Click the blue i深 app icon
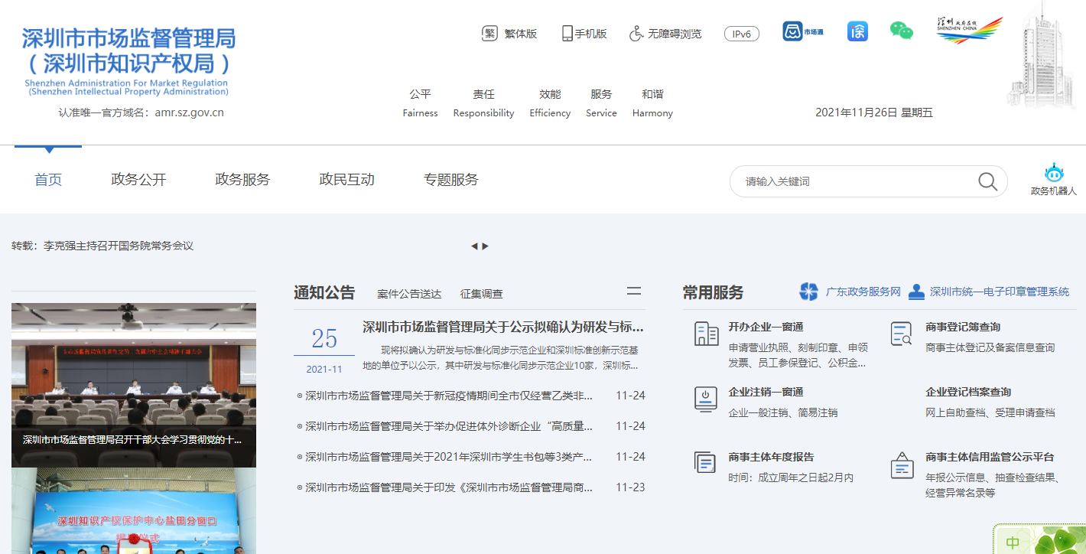1086x554 pixels. [857, 32]
